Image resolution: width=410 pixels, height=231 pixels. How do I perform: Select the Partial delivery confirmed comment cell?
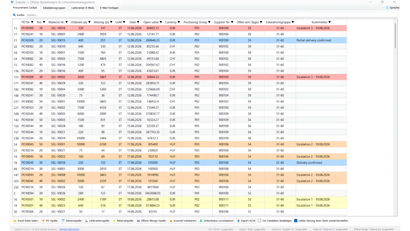(321, 40)
